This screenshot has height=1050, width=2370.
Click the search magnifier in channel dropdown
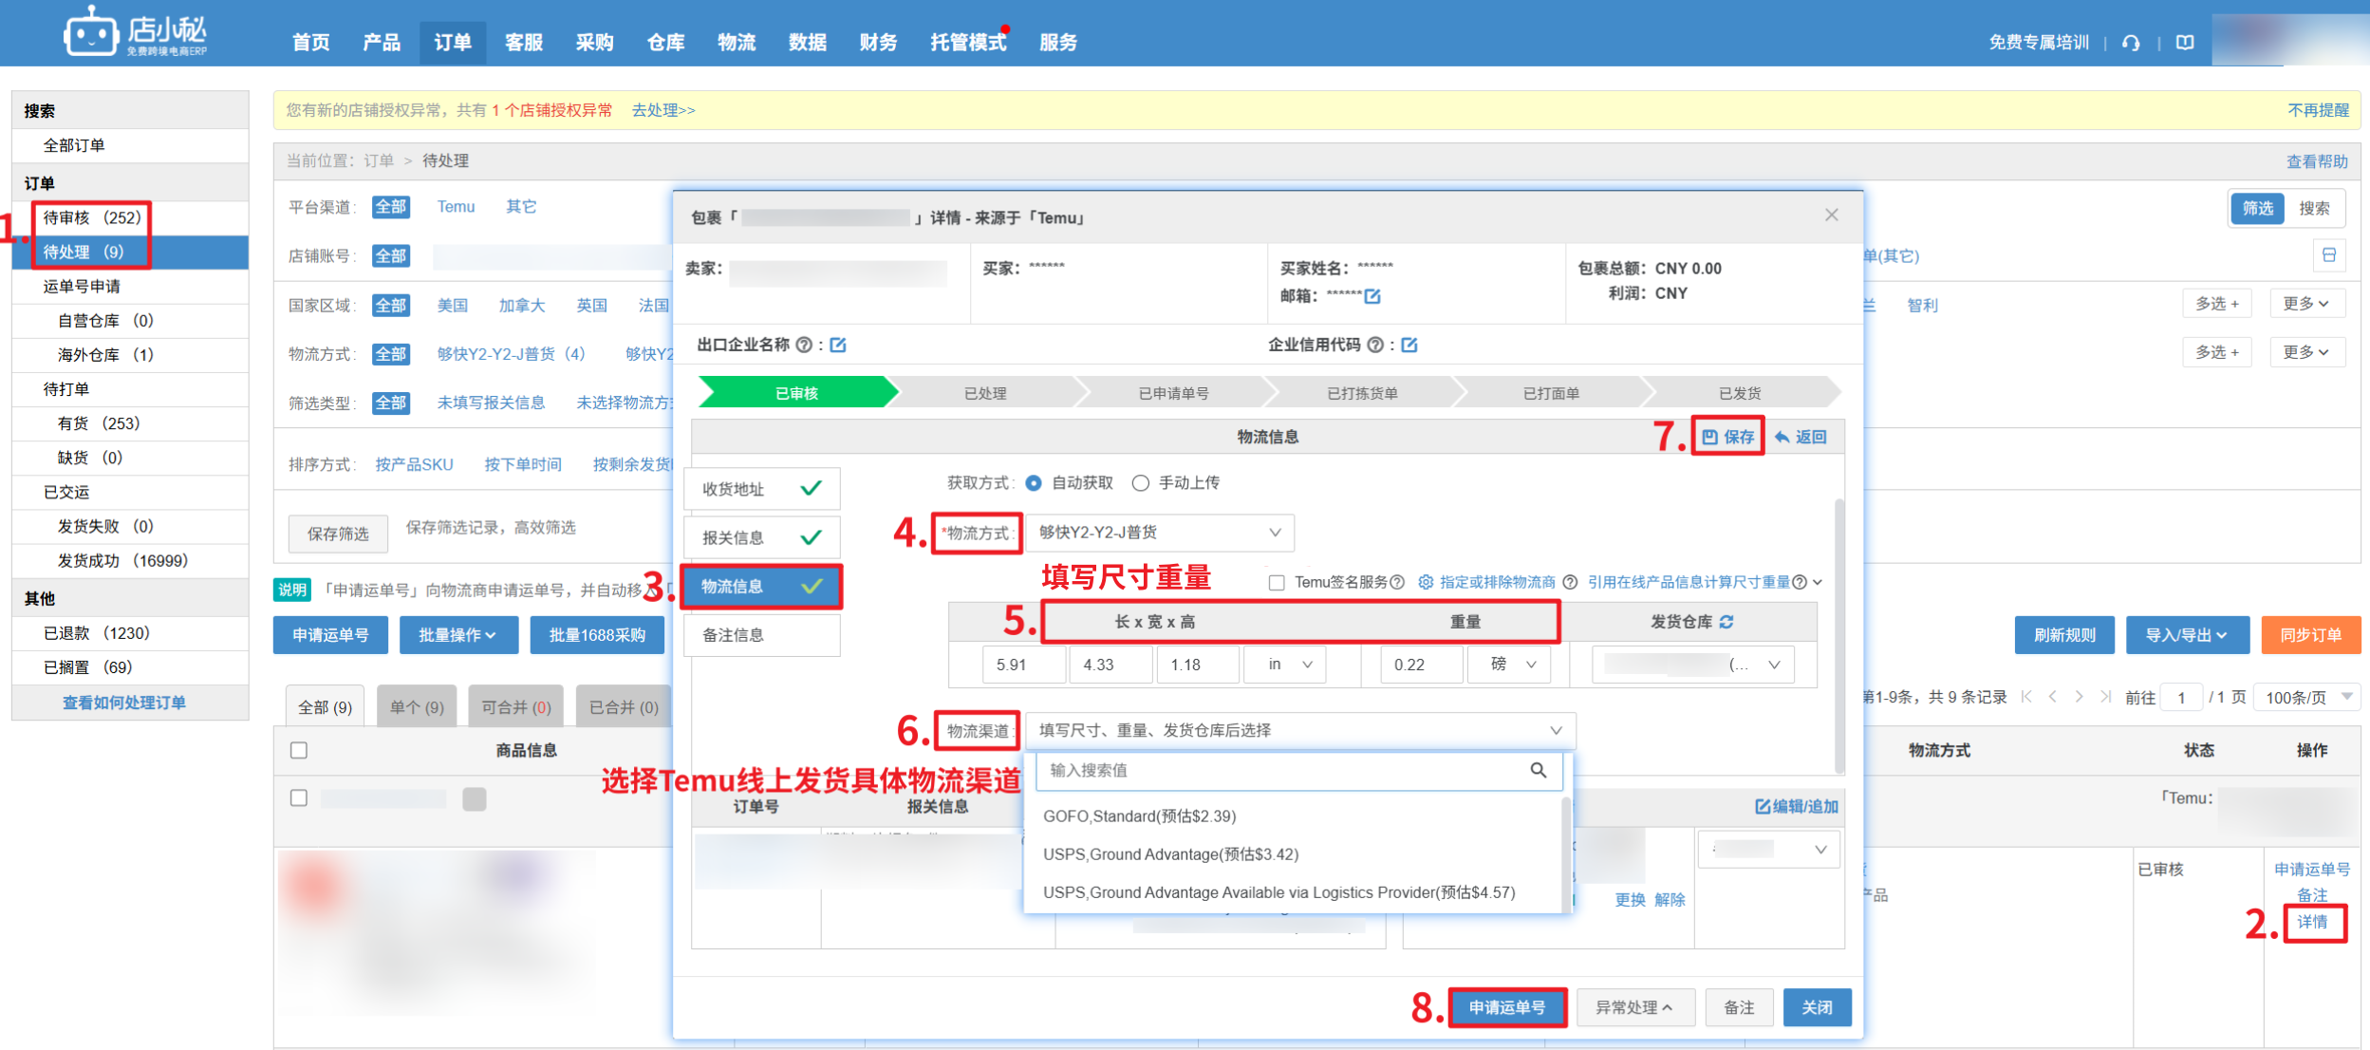(1539, 770)
